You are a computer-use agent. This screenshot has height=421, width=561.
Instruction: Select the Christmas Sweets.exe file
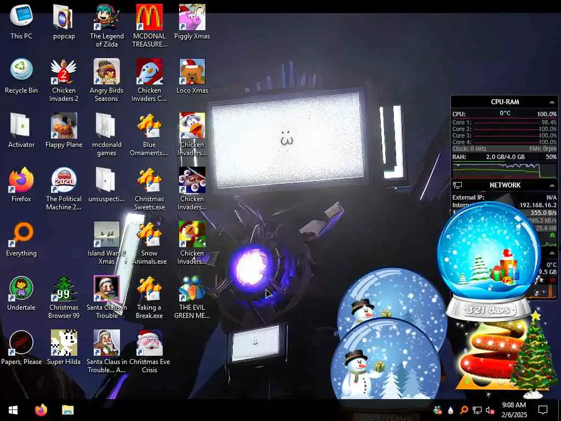click(x=150, y=189)
